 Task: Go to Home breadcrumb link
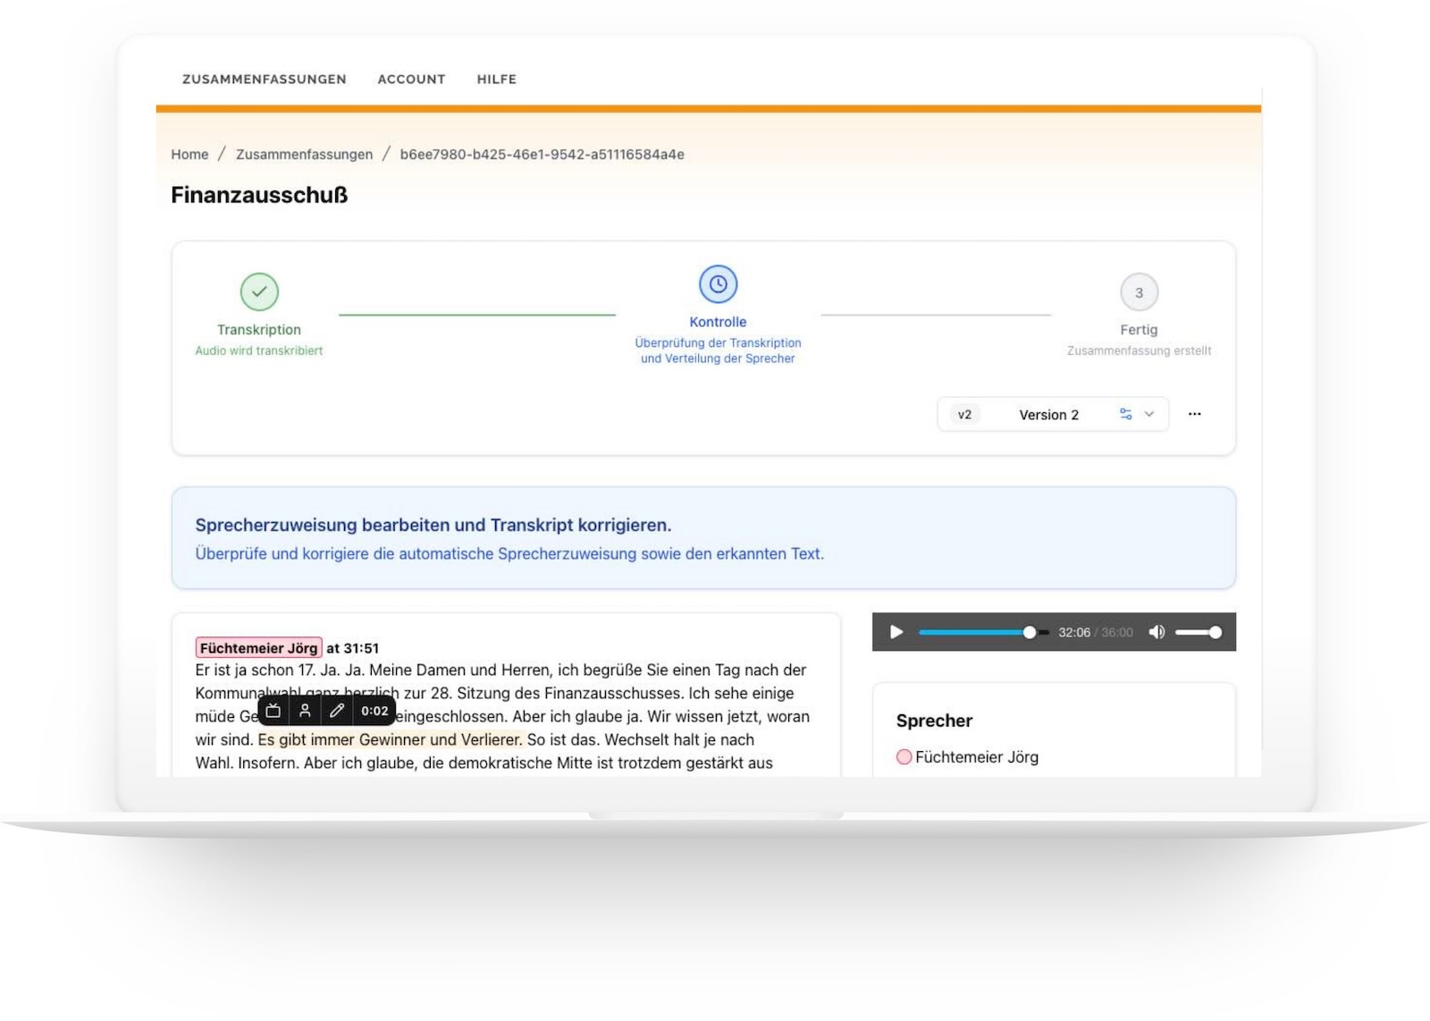[189, 154]
